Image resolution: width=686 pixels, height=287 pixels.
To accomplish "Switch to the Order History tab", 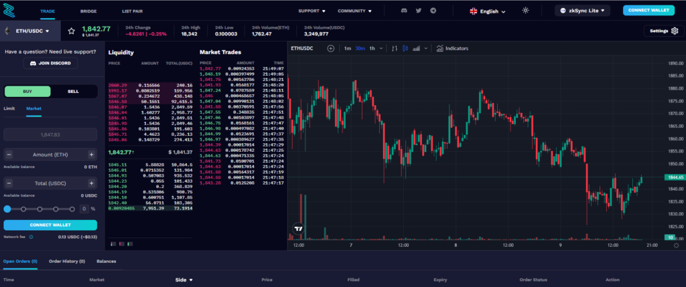I will [67, 261].
